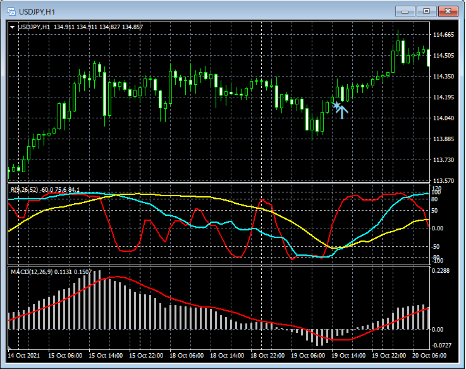
Task: Click the '15 Oct 22:00' time label
Action: (146, 356)
